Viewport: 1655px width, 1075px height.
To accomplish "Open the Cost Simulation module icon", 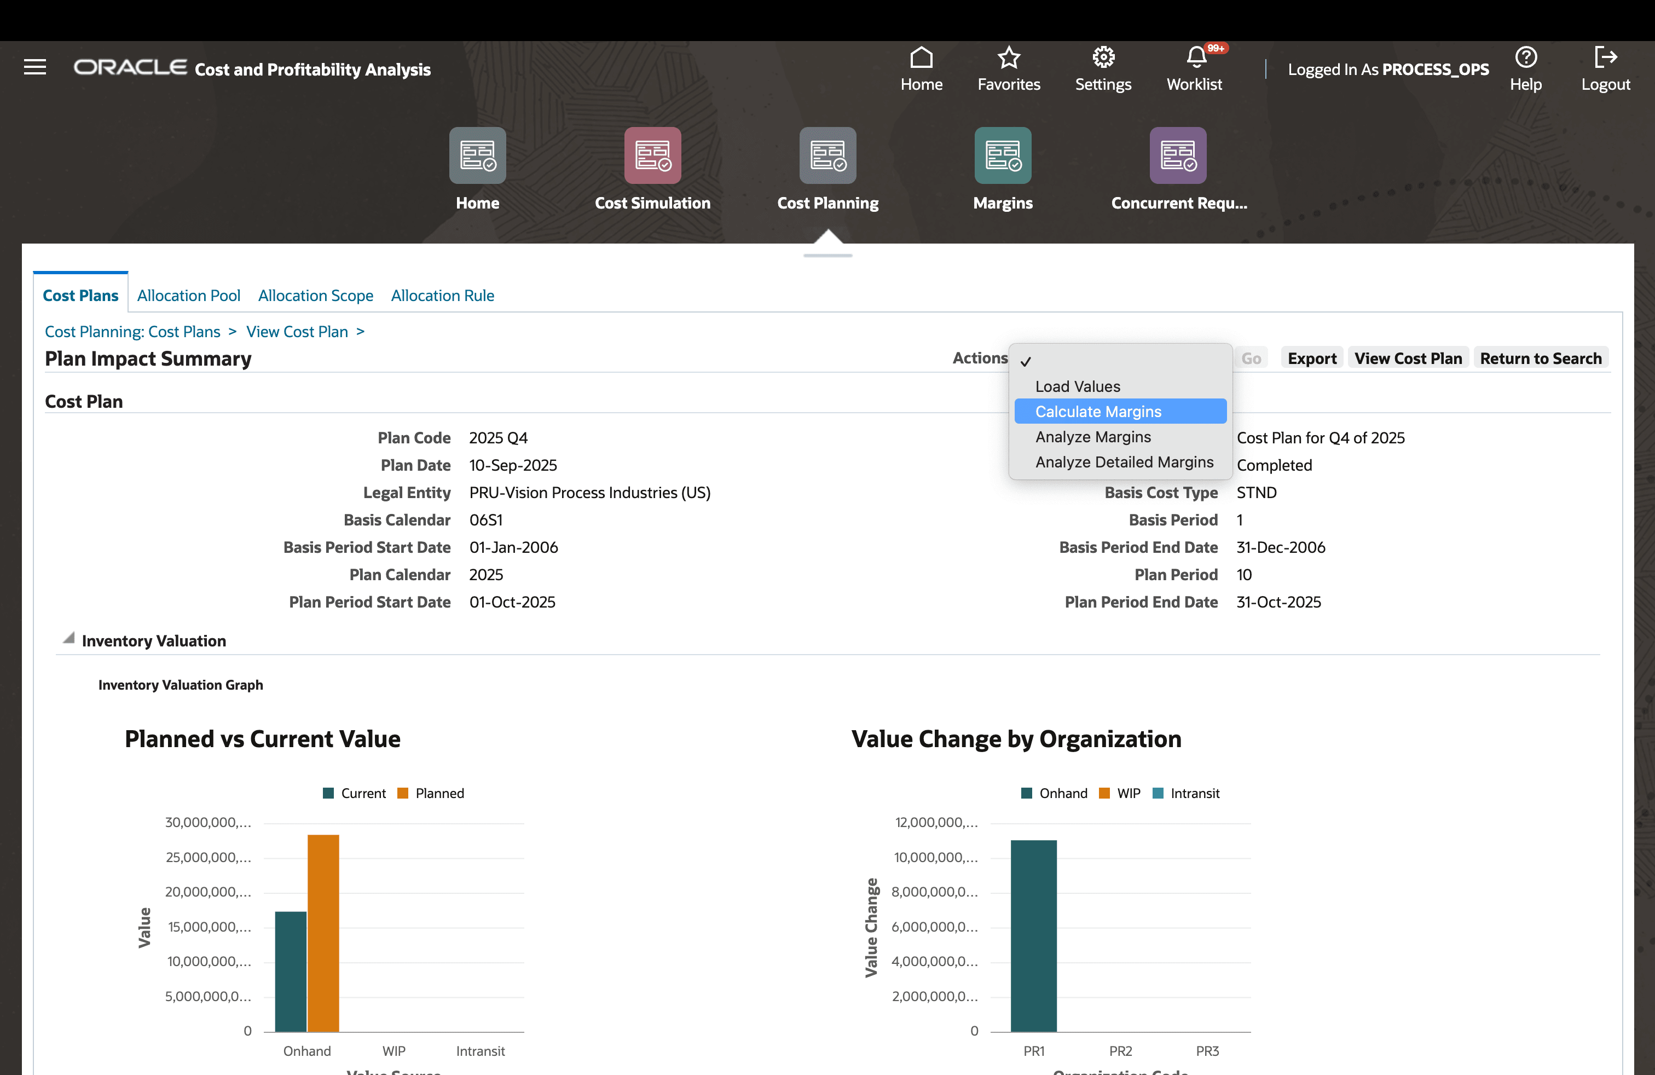I will 652,156.
